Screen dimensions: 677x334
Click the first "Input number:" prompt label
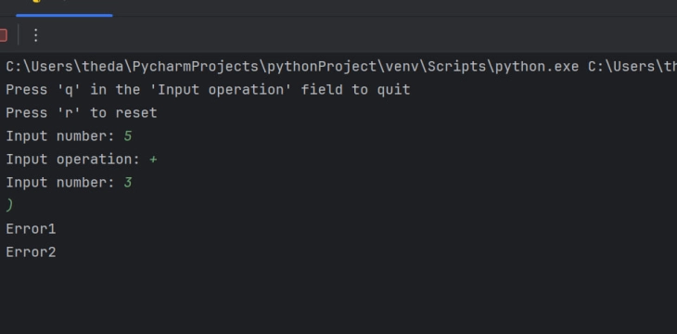click(x=60, y=136)
